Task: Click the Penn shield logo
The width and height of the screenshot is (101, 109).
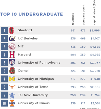Action: (12, 63)
